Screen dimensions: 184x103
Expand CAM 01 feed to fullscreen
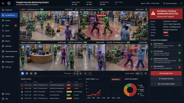click(76, 9)
